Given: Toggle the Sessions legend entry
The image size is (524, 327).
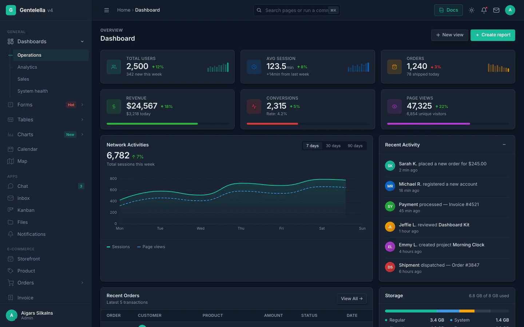Looking at the screenshot, I should click(x=118, y=247).
